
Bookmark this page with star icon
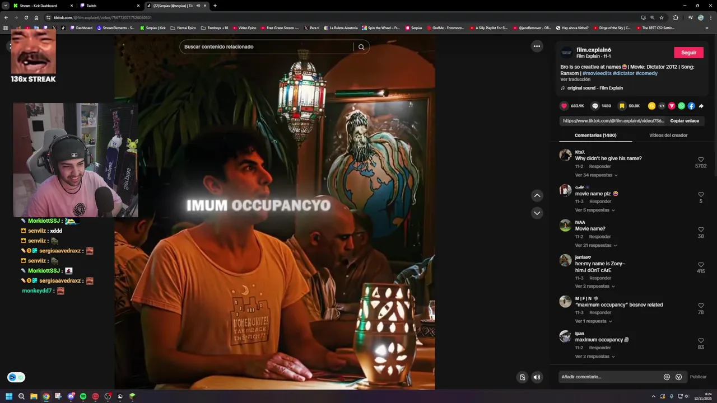point(662,17)
